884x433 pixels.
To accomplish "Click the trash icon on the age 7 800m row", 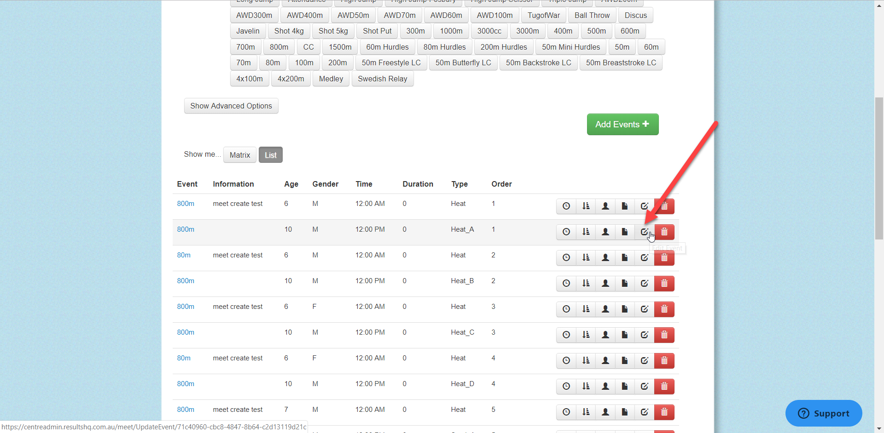I will [664, 412].
